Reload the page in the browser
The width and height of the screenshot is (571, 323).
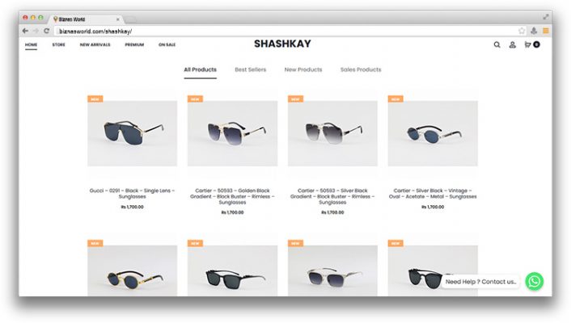47,31
